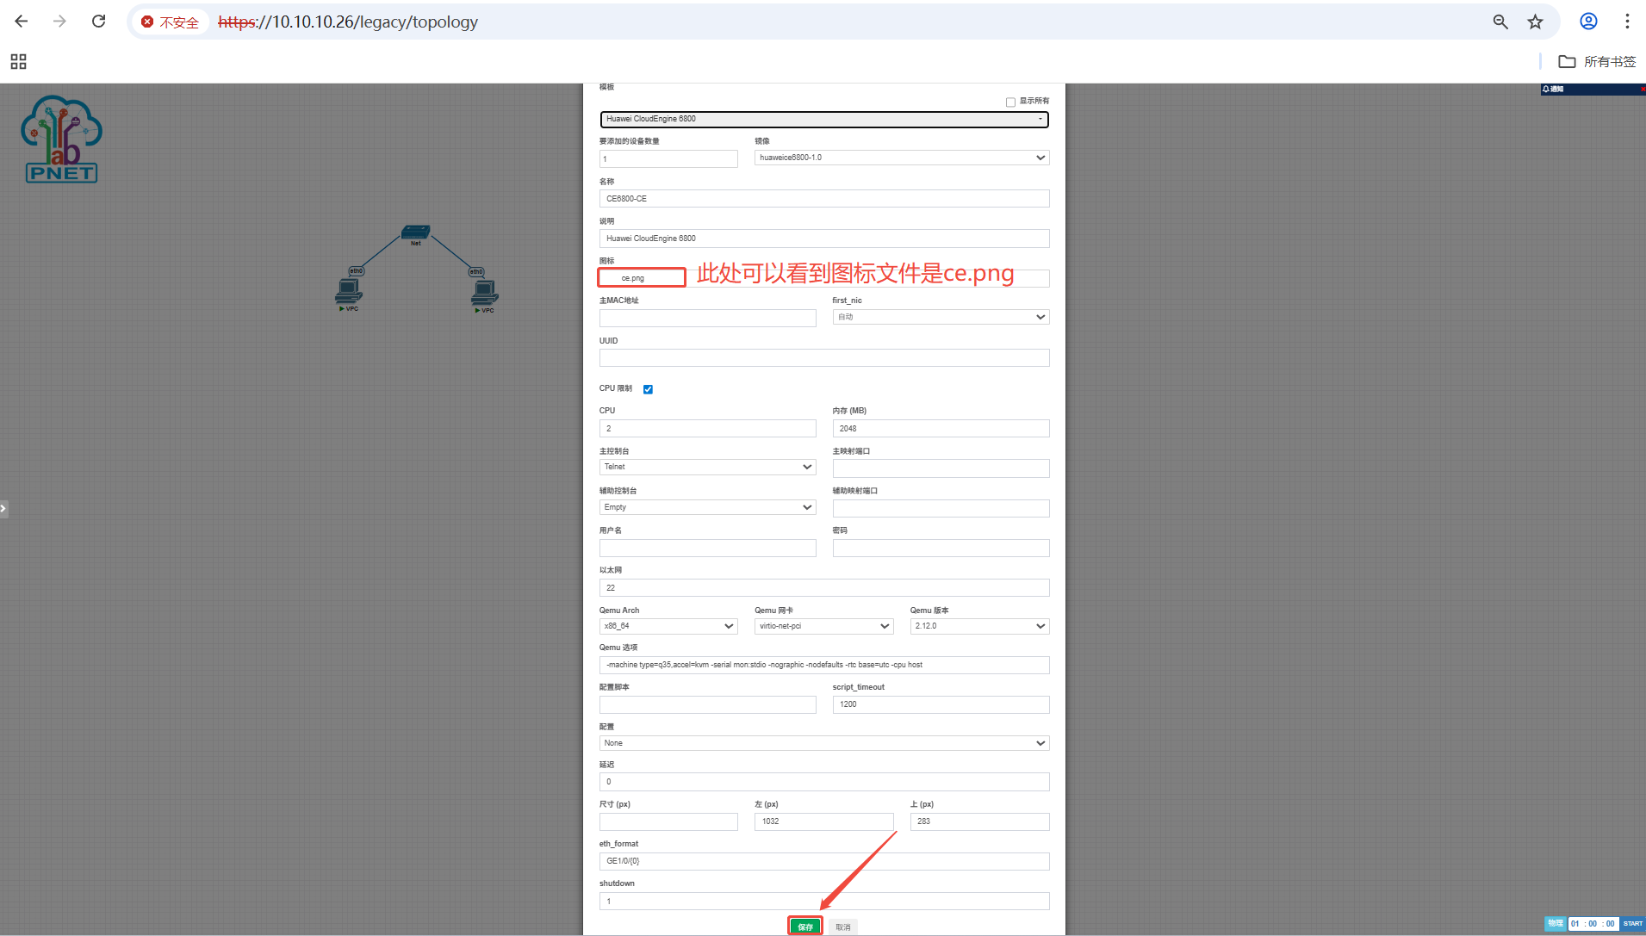
Task: Open the all bookmarks folder
Action: click(x=1597, y=61)
